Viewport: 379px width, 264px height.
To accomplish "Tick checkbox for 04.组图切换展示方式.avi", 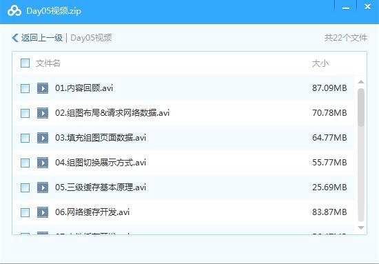I will point(25,163).
